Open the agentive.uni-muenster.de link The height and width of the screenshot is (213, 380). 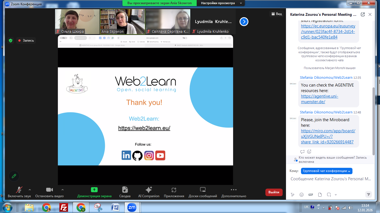(319, 99)
